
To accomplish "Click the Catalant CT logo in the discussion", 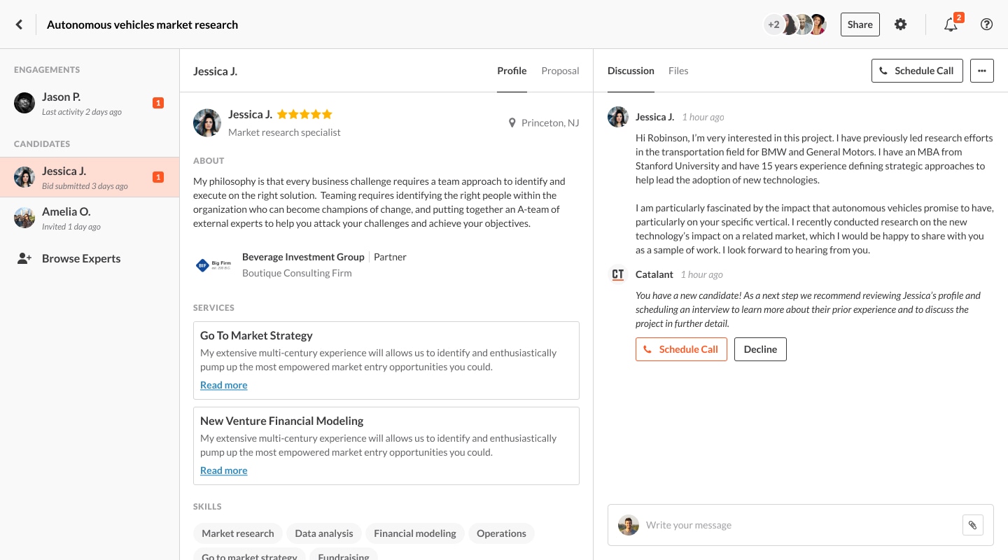I will pyautogui.click(x=618, y=274).
